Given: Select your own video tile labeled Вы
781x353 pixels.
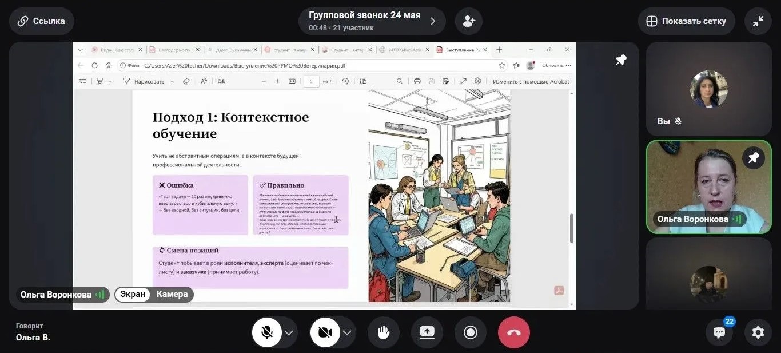Looking at the screenshot, I should tap(709, 89).
